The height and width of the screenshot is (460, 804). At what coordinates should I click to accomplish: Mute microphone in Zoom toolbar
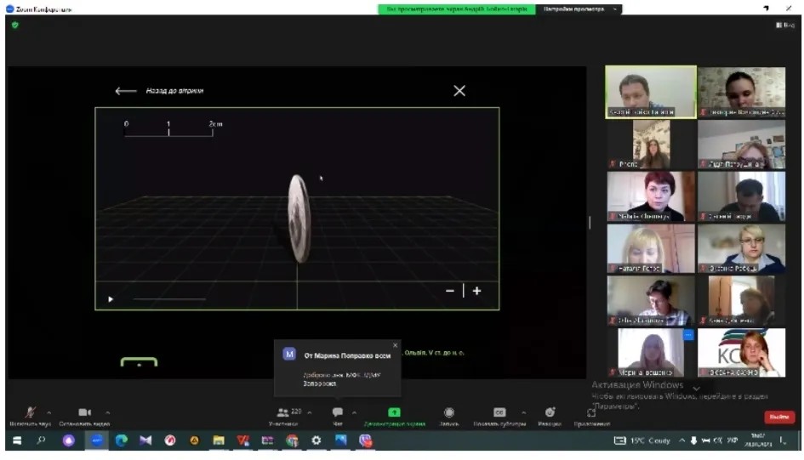point(30,413)
